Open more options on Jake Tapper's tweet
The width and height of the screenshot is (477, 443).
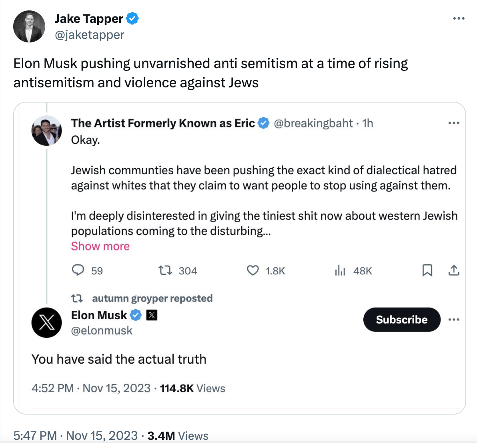459,18
